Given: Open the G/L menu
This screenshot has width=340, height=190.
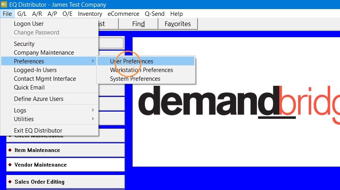Looking at the screenshot, I should coord(22,14).
